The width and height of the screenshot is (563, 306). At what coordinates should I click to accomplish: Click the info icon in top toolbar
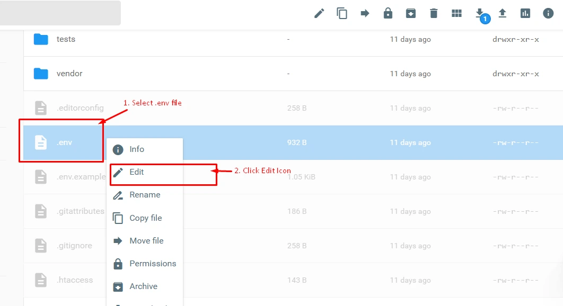pyautogui.click(x=548, y=13)
